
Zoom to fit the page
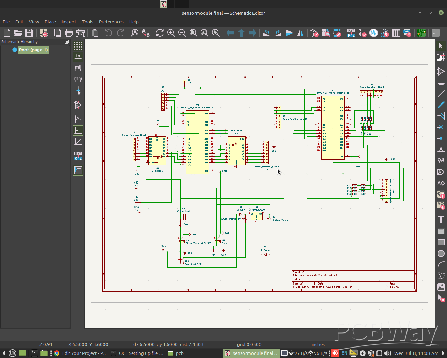pyautogui.click(x=193, y=33)
